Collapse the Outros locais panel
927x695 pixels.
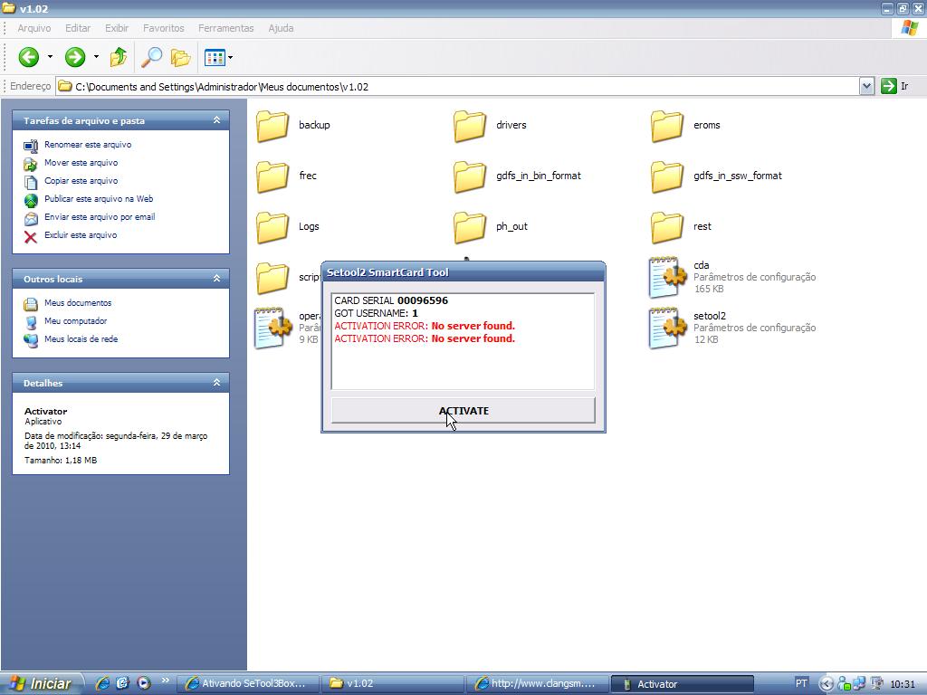[216, 279]
